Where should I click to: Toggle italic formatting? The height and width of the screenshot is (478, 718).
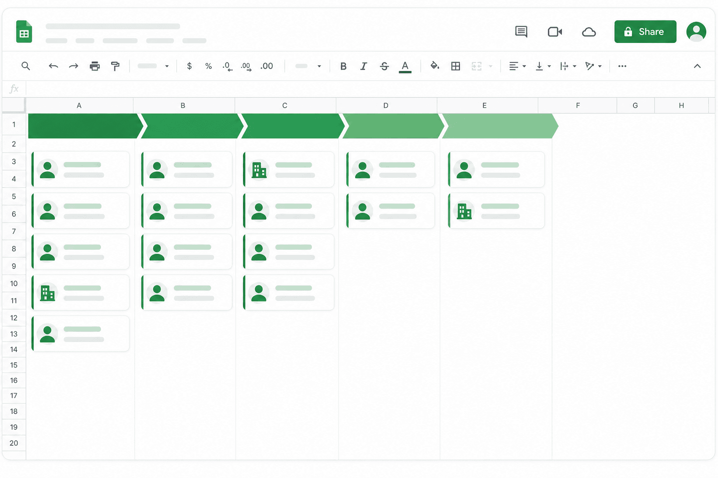[364, 66]
